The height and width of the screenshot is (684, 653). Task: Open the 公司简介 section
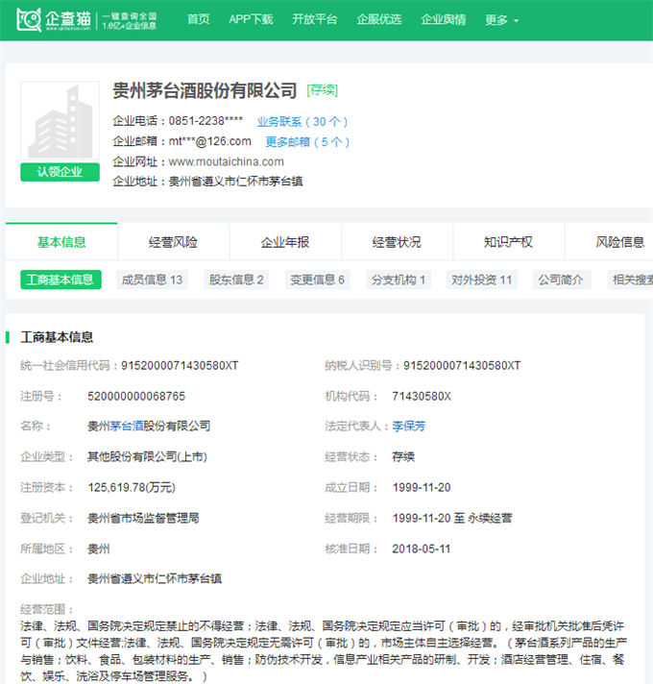click(x=561, y=280)
